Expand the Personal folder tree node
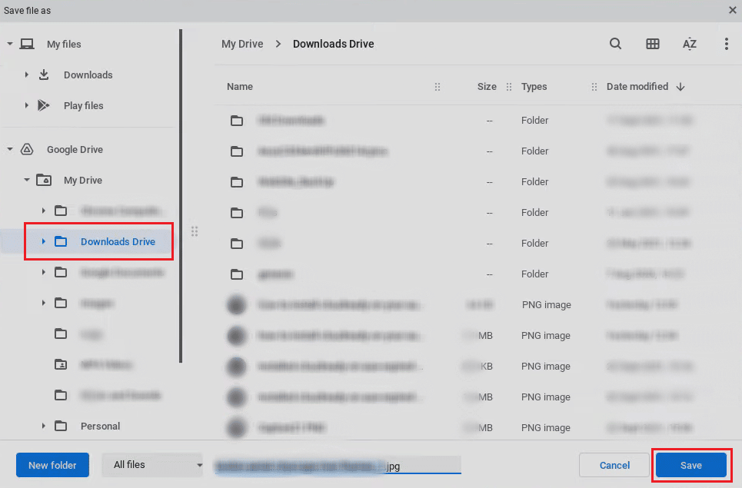 [x=44, y=426]
